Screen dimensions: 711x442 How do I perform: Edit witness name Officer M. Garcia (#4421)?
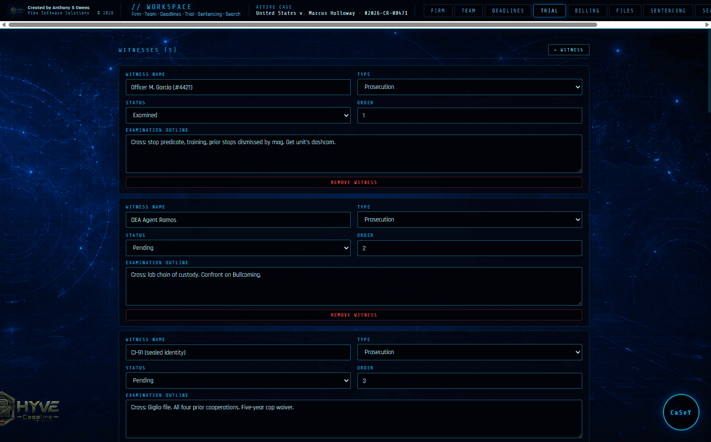coord(238,87)
